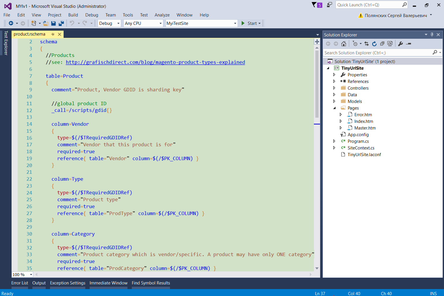This screenshot has height=296, width=444.
Task: Refresh Solution Explorer with circular arrow
Action: coord(374,44)
